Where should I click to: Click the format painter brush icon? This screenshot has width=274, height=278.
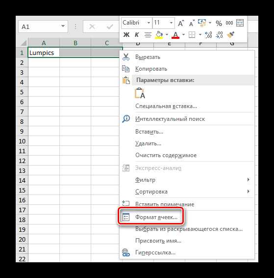tap(230, 35)
